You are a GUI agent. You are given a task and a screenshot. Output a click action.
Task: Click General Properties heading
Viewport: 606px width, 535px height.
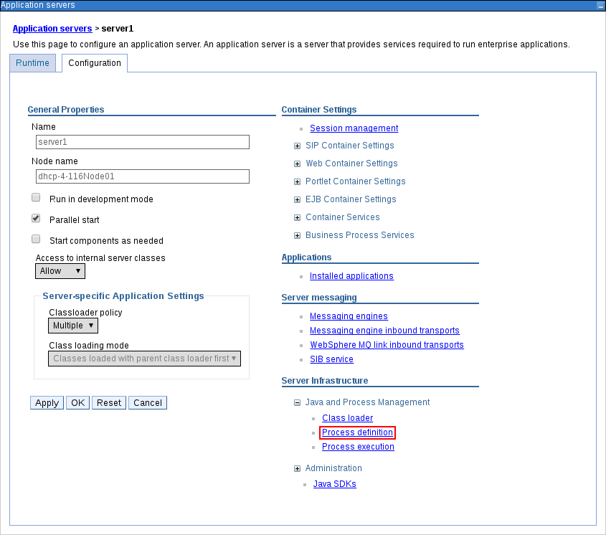pyautogui.click(x=66, y=110)
